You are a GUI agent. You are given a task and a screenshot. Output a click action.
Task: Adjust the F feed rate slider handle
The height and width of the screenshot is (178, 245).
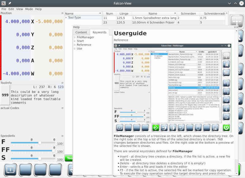[40, 143]
